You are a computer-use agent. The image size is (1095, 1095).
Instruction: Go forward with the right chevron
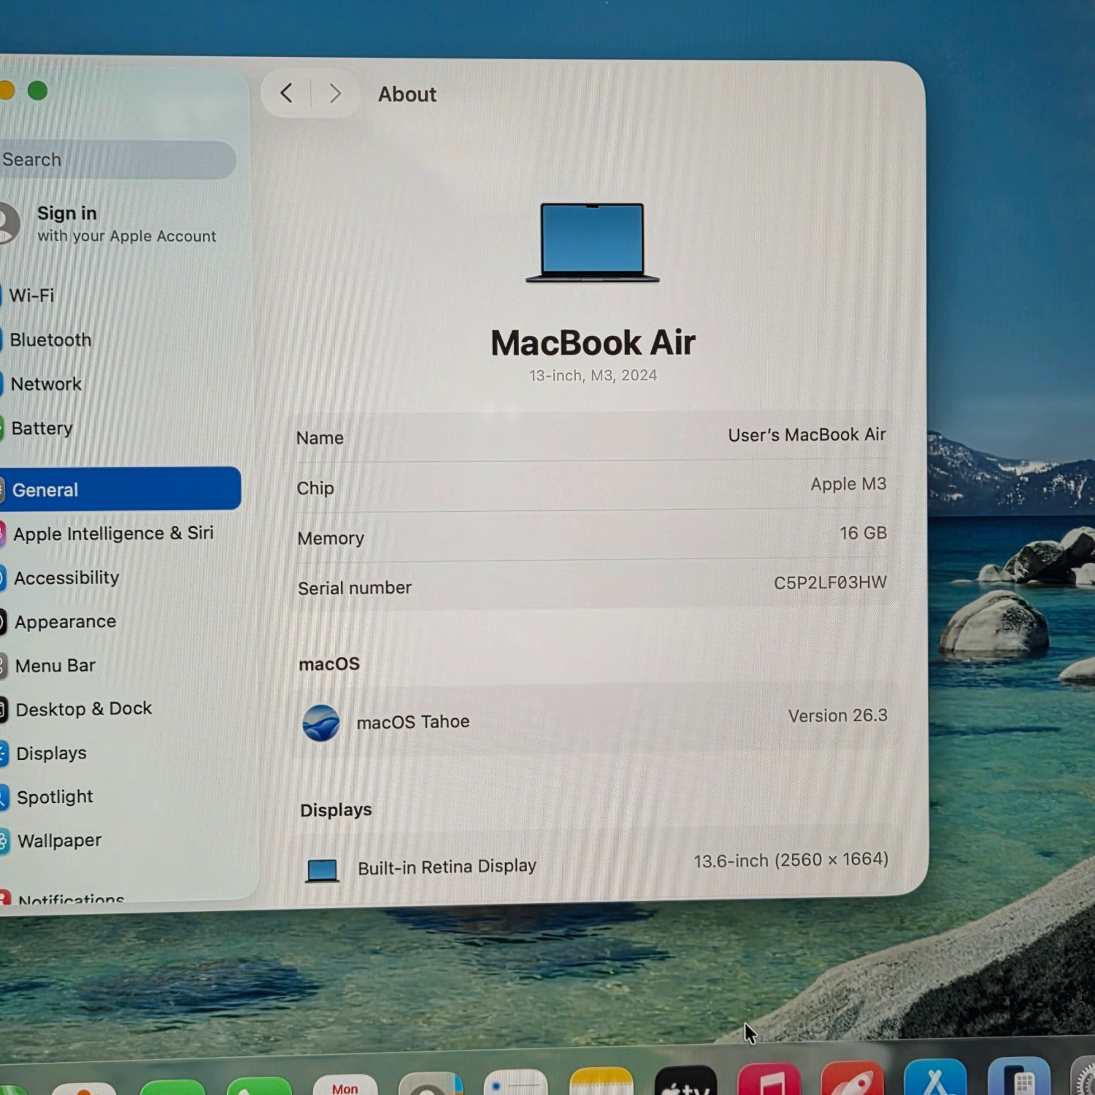click(x=335, y=93)
